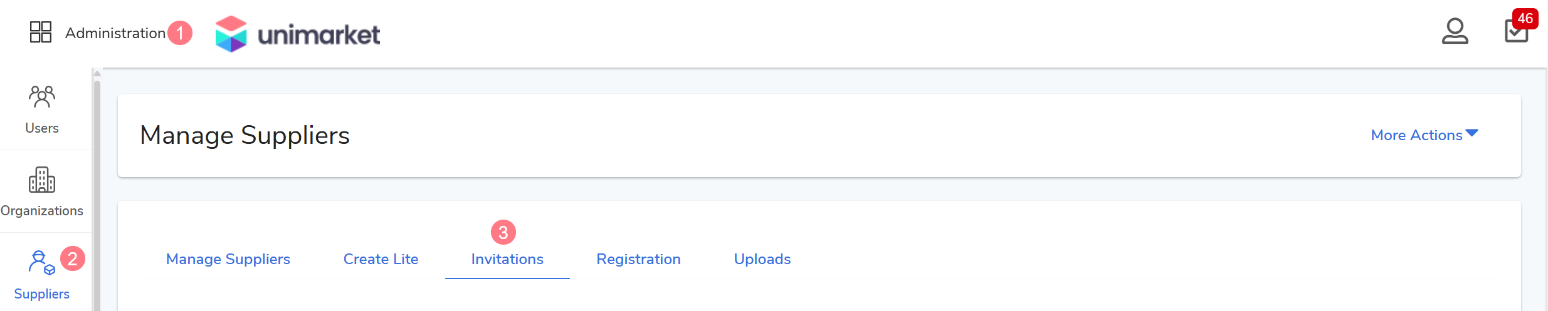The height and width of the screenshot is (311, 1548).
Task: Open the Uploads tab
Action: point(762,259)
